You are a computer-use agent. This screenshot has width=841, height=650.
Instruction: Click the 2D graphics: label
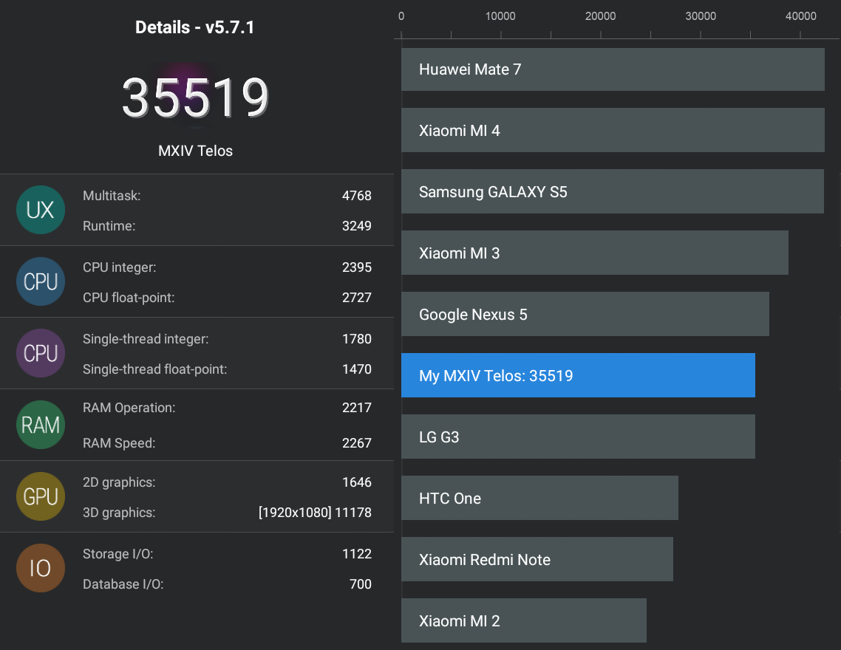(119, 482)
